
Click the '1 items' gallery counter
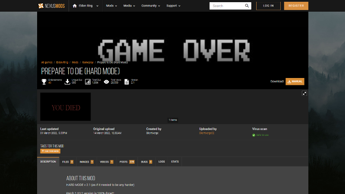[173, 120]
